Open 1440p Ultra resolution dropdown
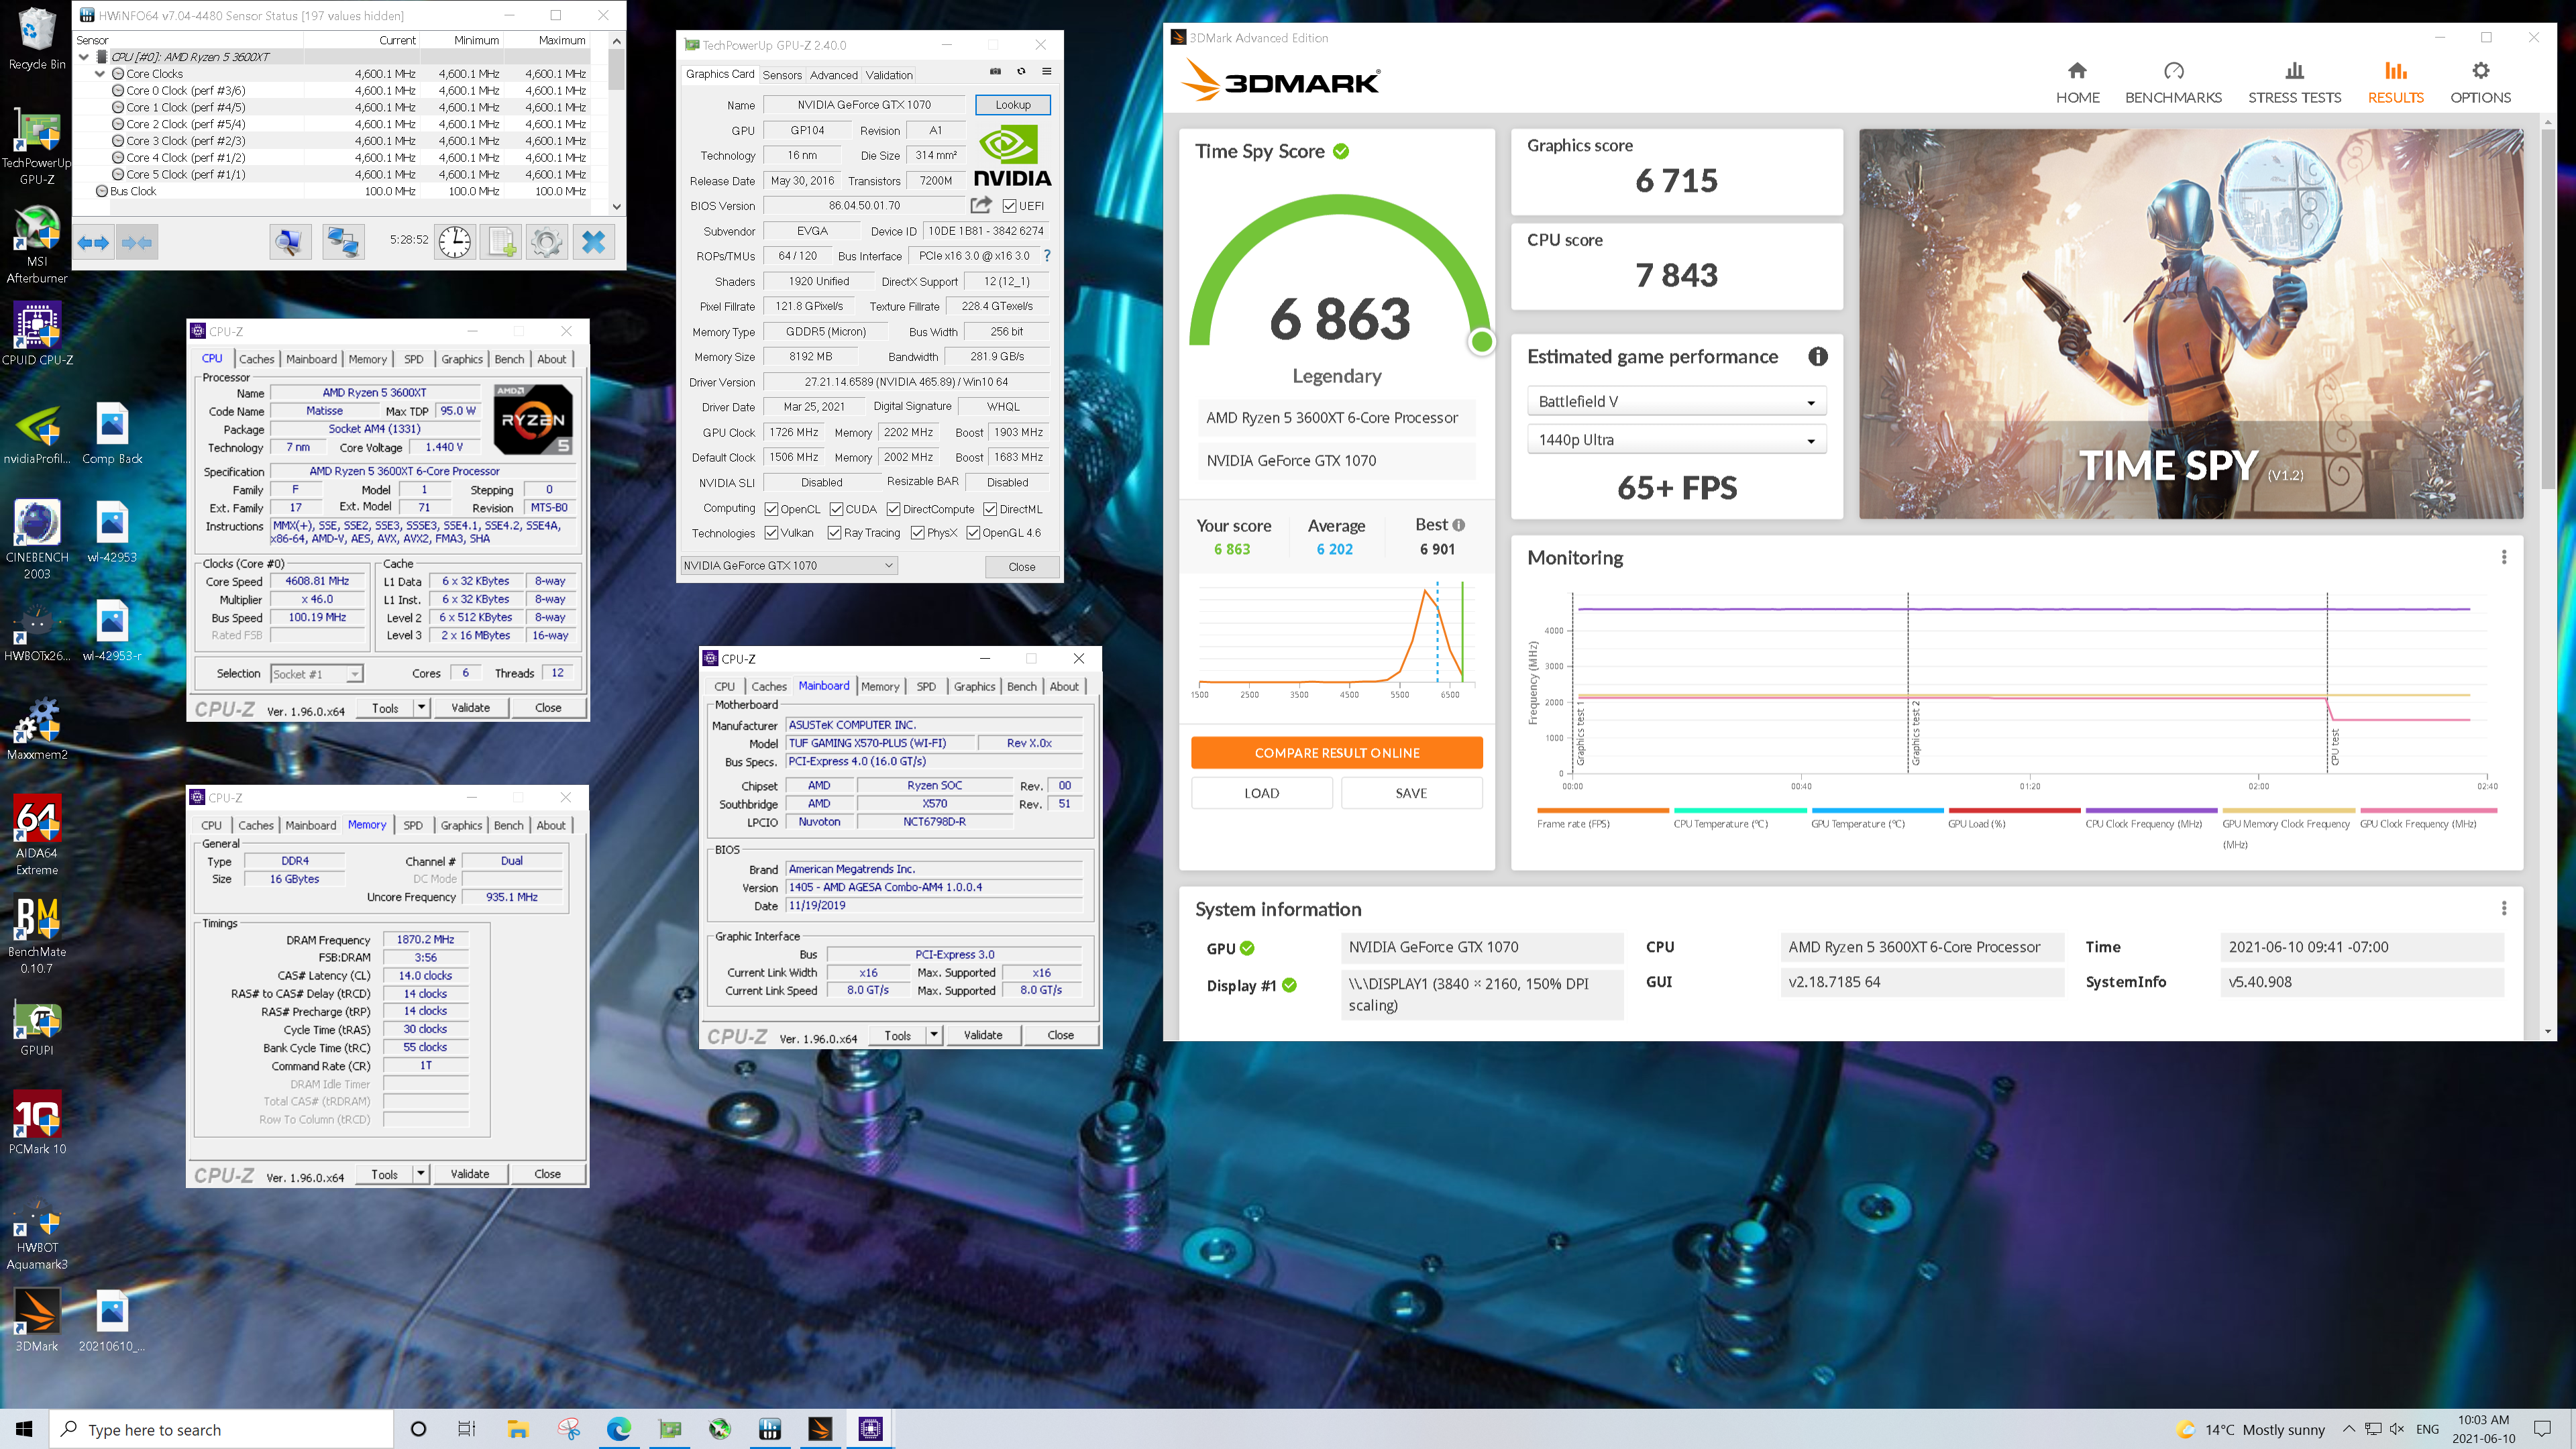The height and width of the screenshot is (1449, 2576). pyautogui.click(x=1676, y=439)
